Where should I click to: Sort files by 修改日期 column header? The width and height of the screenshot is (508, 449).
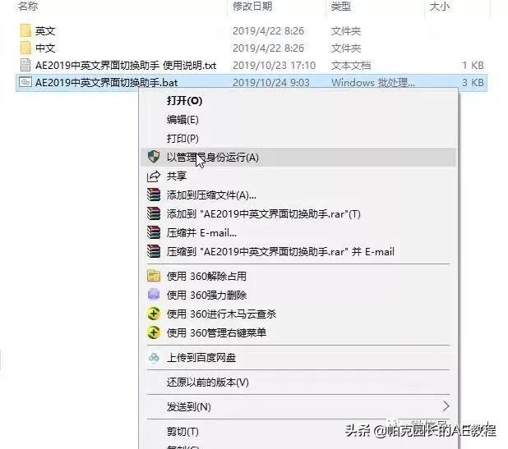tap(252, 6)
